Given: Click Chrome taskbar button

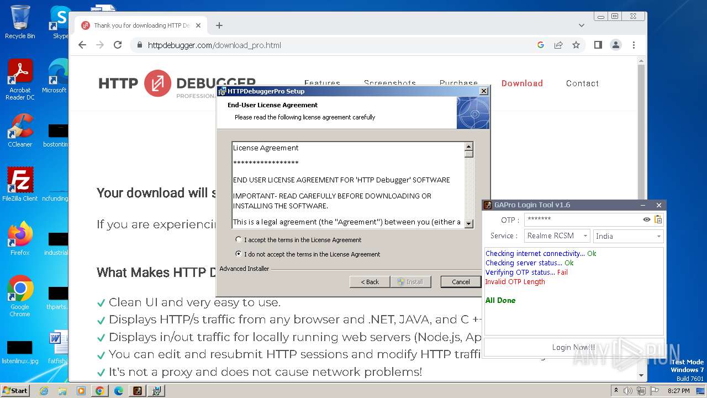Looking at the screenshot, I should (100, 391).
